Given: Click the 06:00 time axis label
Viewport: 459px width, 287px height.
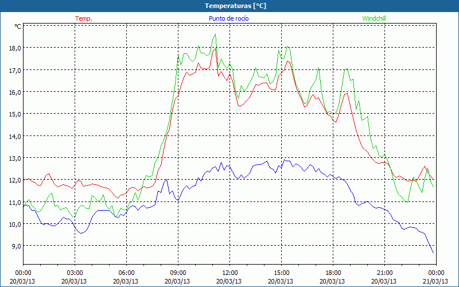Looking at the screenshot, I should [x=126, y=273].
